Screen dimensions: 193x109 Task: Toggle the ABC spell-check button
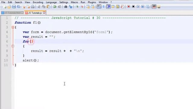[x=154, y=7]
